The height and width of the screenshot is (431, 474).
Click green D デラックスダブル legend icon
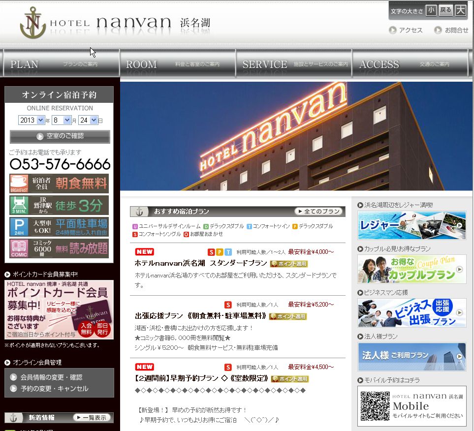[206, 226]
